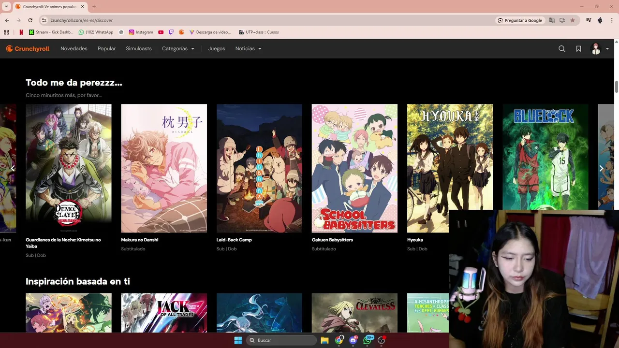619x348 pixels.
Task: Slide carousel left with previous arrow
Action: pos(13,168)
